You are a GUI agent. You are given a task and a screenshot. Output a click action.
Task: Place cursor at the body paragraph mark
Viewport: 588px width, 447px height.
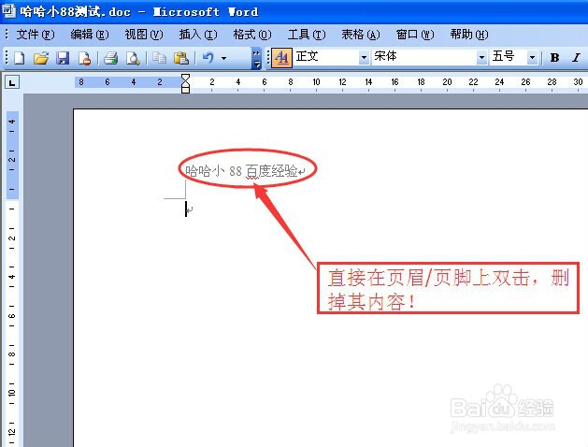point(189,209)
